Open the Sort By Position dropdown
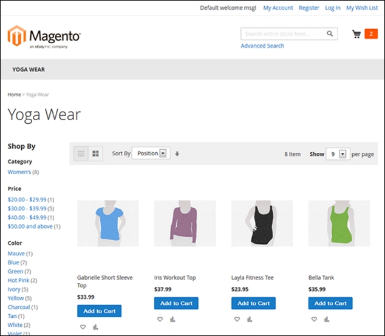This screenshot has height=336, width=385. (151, 153)
